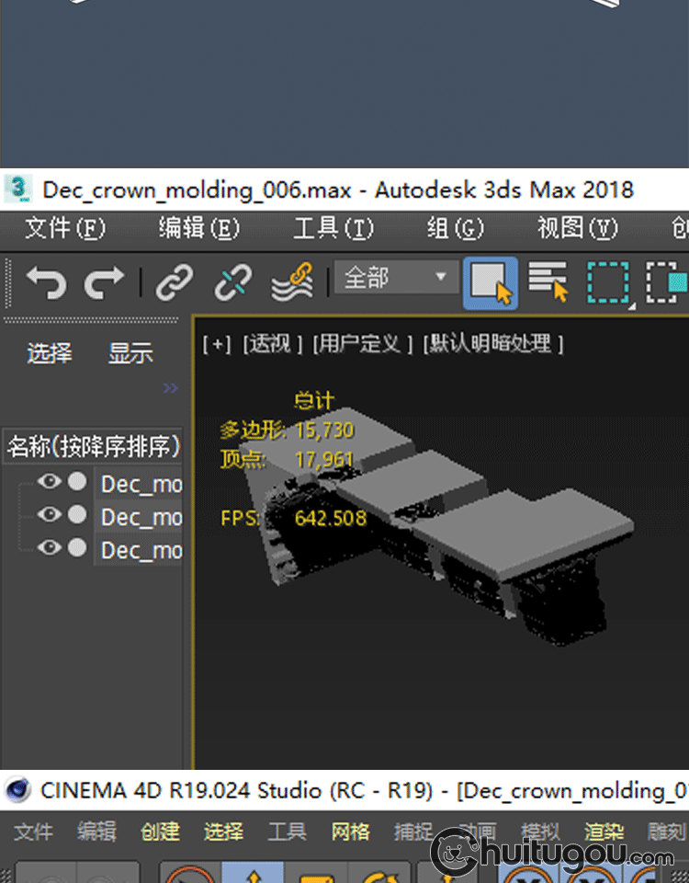The width and height of the screenshot is (689, 883).
Task: Sort by the 名称(按降序排序) column header
Action: 93,446
